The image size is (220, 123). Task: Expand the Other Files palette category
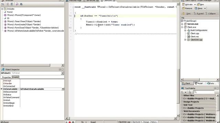coord(182,96)
